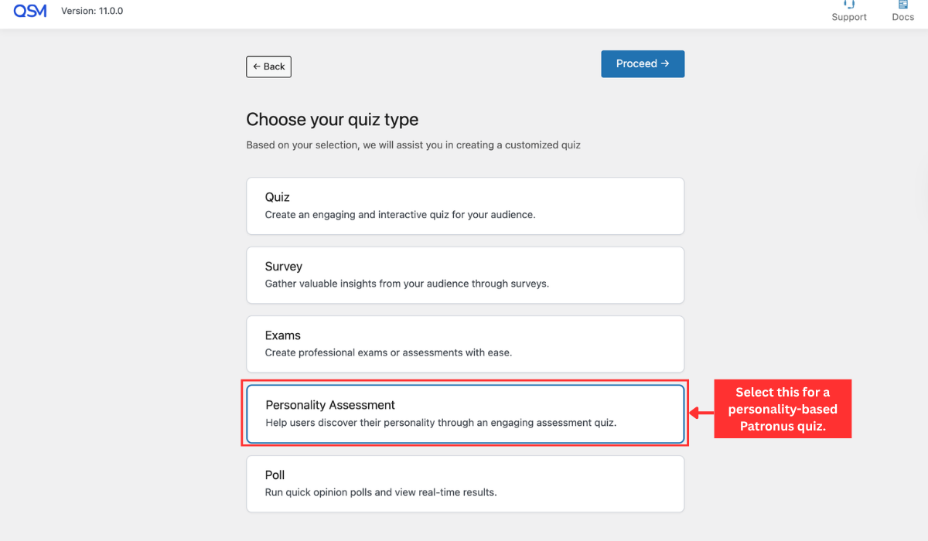Click the QSM logo

(30, 11)
